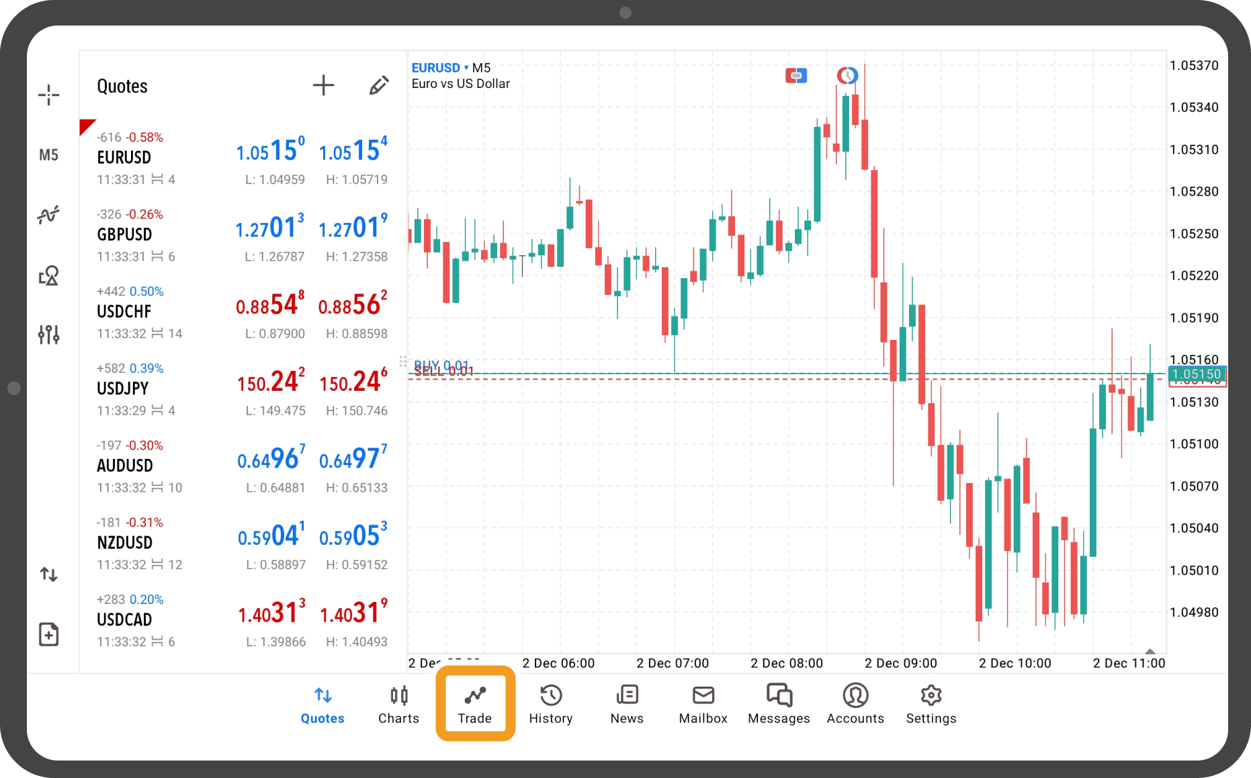The image size is (1251, 778).
Task: Click the current price label 1.05150
Action: pos(1196,374)
